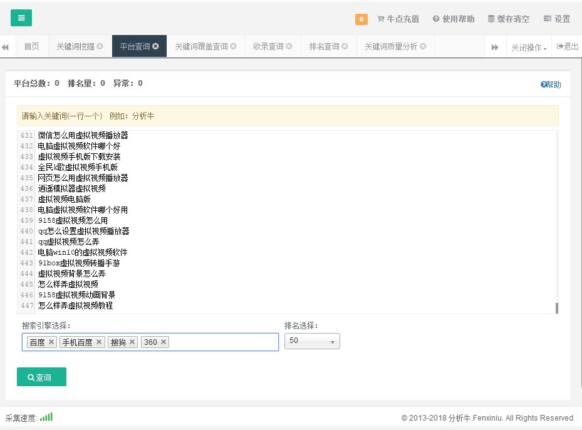Open the 帮助 help link

click(551, 84)
